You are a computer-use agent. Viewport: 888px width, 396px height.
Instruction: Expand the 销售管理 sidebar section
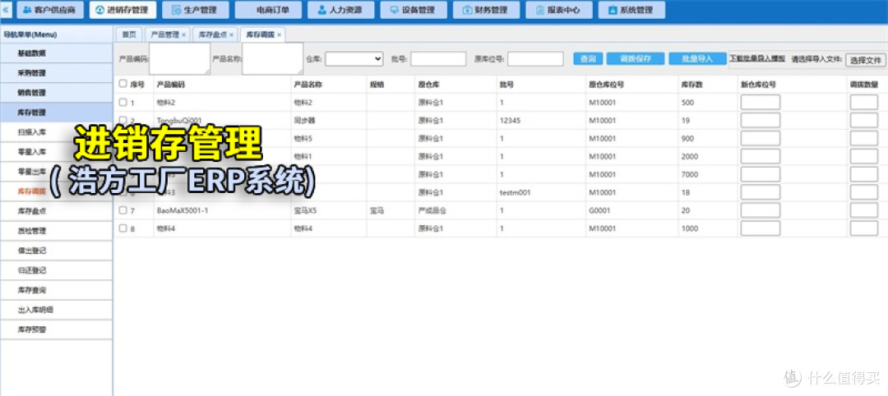(x=57, y=93)
